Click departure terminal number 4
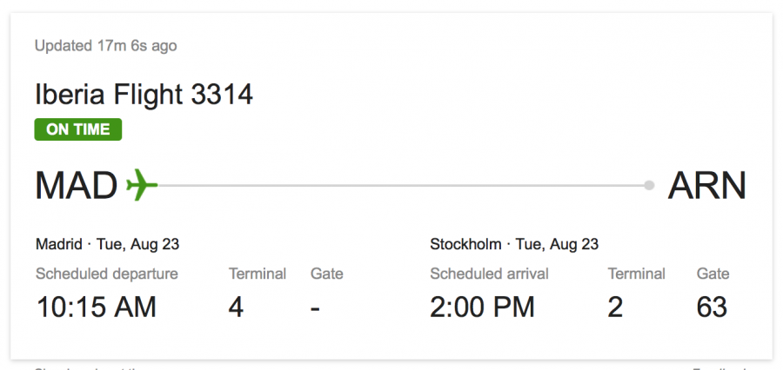The width and height of the screenshot is (783, 370). (x=236, y=307)
